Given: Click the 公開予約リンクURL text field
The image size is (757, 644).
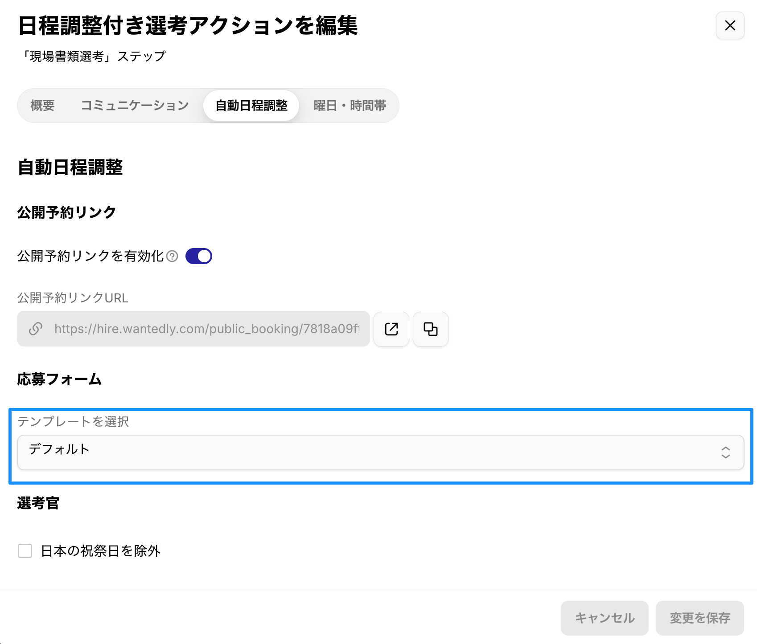Looking at the screenshot, I should 206,329.
